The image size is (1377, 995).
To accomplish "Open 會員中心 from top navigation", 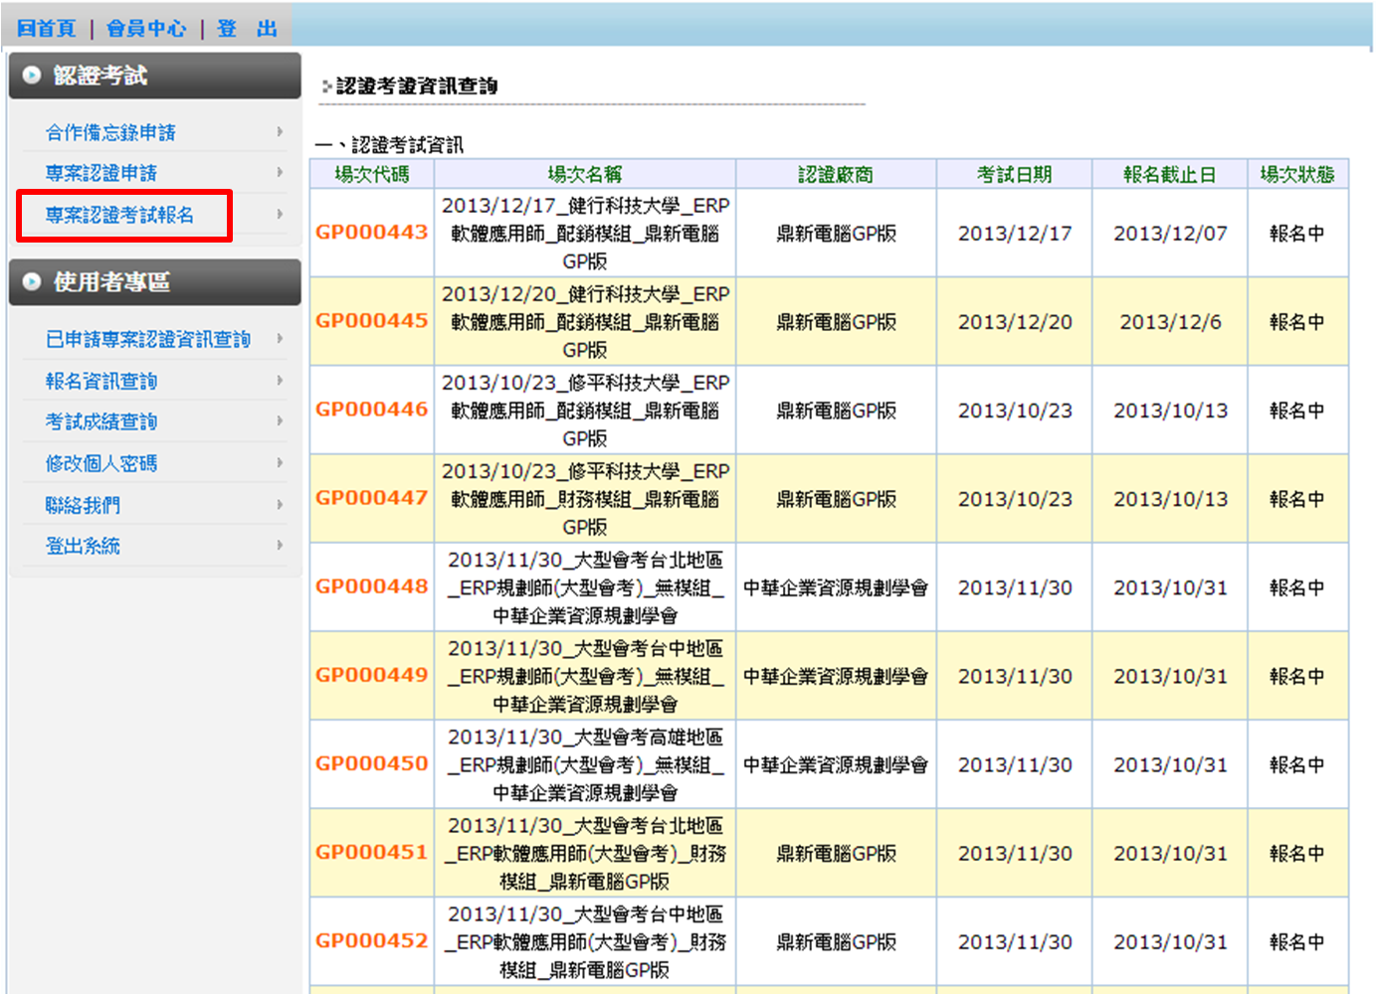I will pyautogui.click(x=146, y=29).
